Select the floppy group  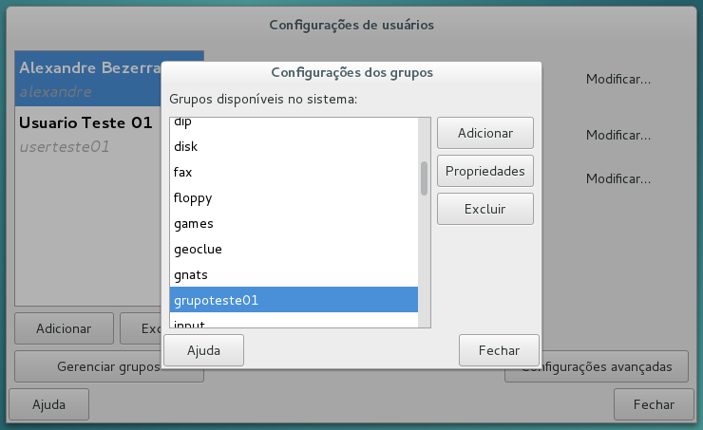click(294, 197)
